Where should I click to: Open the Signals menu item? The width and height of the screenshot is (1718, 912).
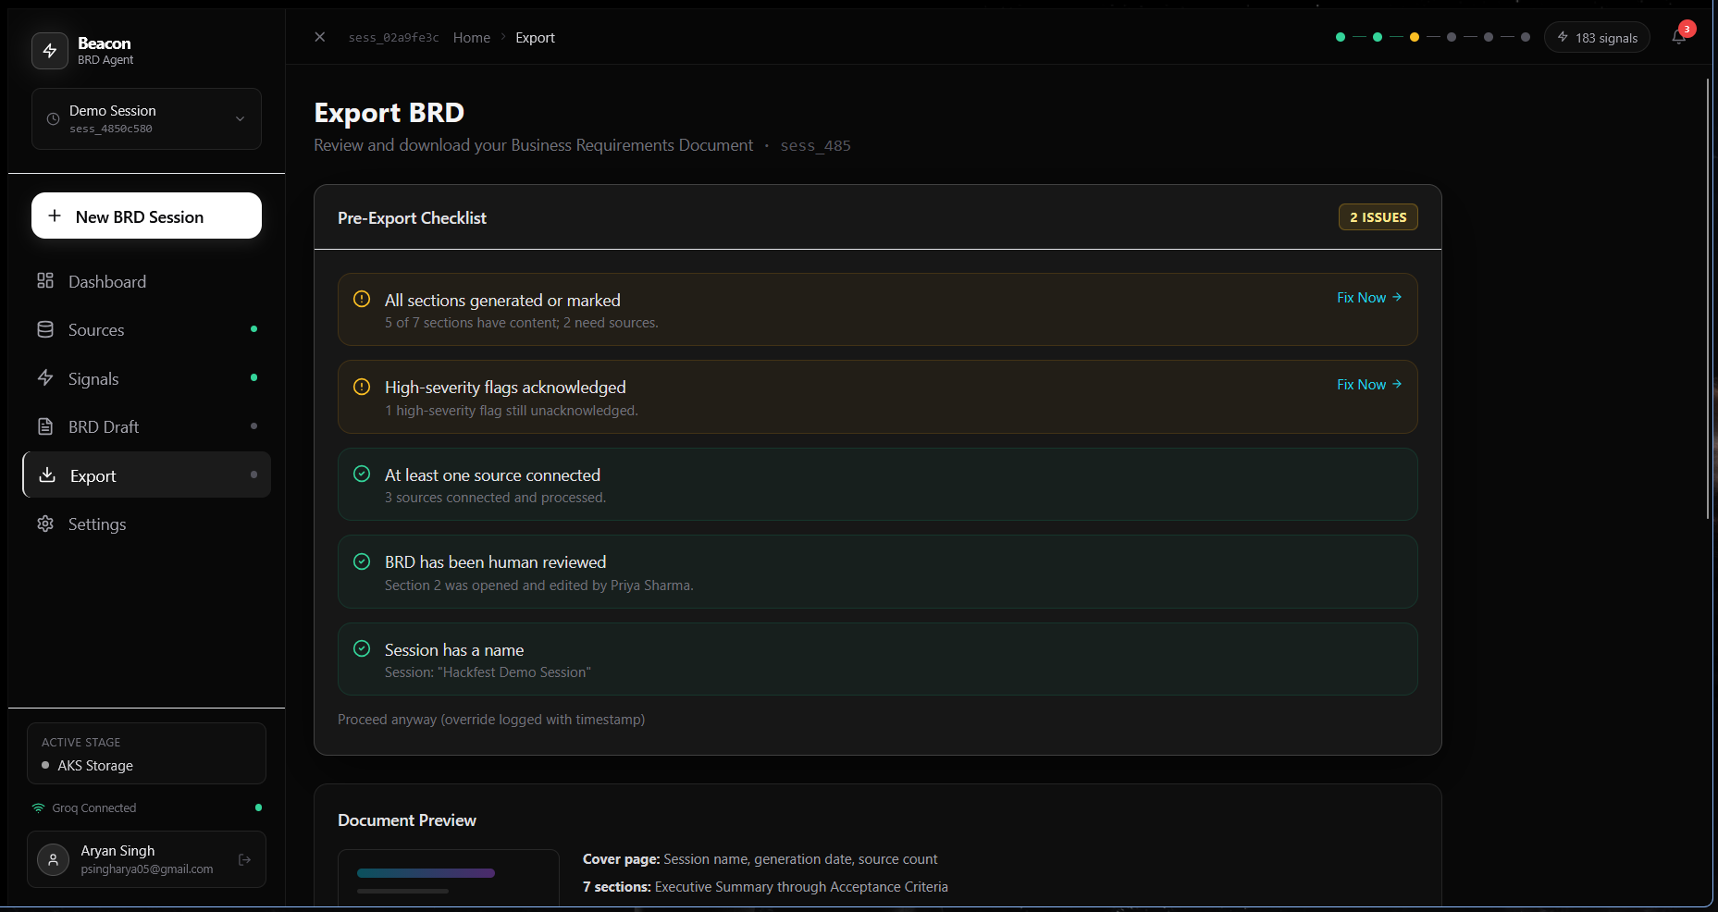[93, 378]
